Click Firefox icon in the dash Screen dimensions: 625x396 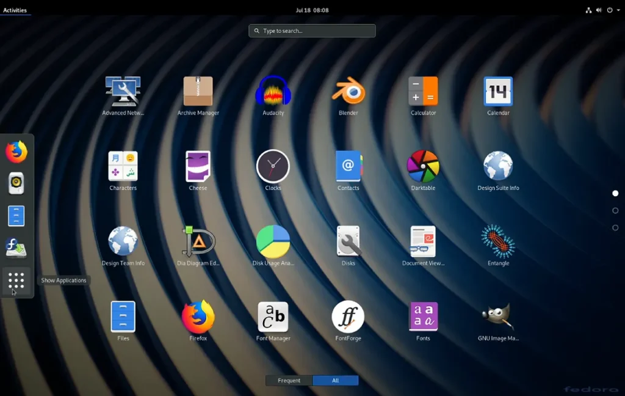point(16,152)
